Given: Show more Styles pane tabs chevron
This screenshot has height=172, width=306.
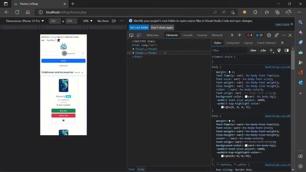Looking at the screenshot, I should click(282, 43).
